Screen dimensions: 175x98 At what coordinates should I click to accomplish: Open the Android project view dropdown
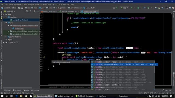[x=10, y=11]
